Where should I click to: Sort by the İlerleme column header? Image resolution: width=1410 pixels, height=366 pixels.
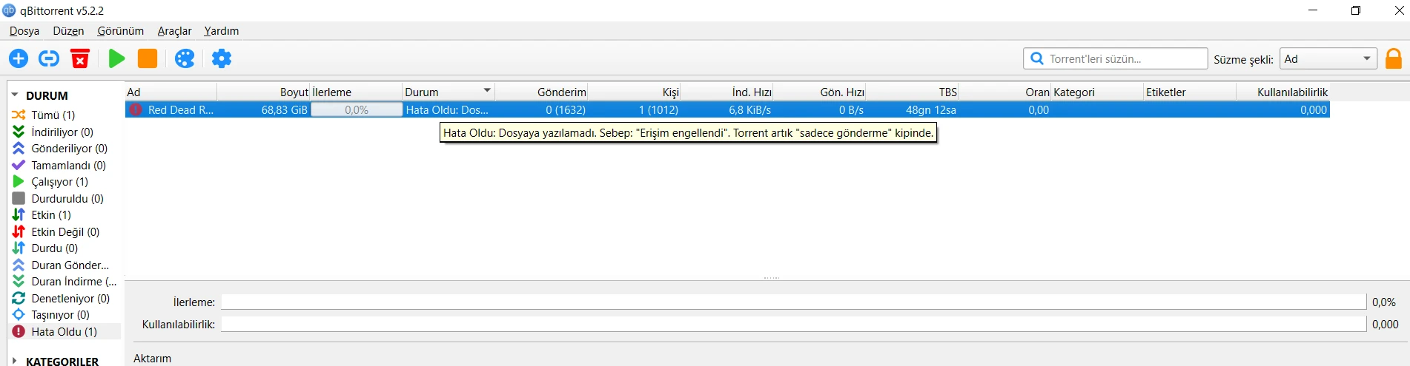[356, 92]
